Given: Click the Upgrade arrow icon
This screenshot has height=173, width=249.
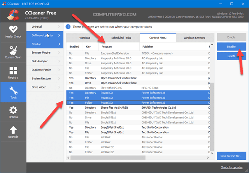Looking at the screenshot, I should 13,130.
